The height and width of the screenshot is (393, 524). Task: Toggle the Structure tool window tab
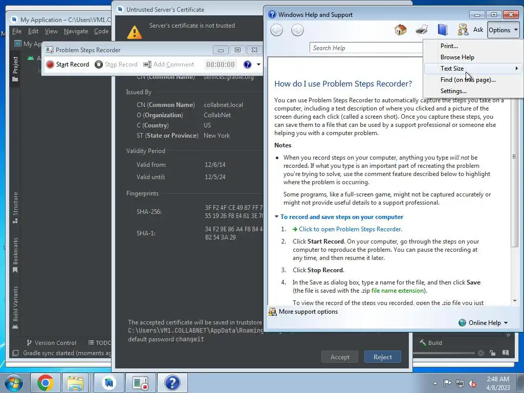click(x=15, y=208)
